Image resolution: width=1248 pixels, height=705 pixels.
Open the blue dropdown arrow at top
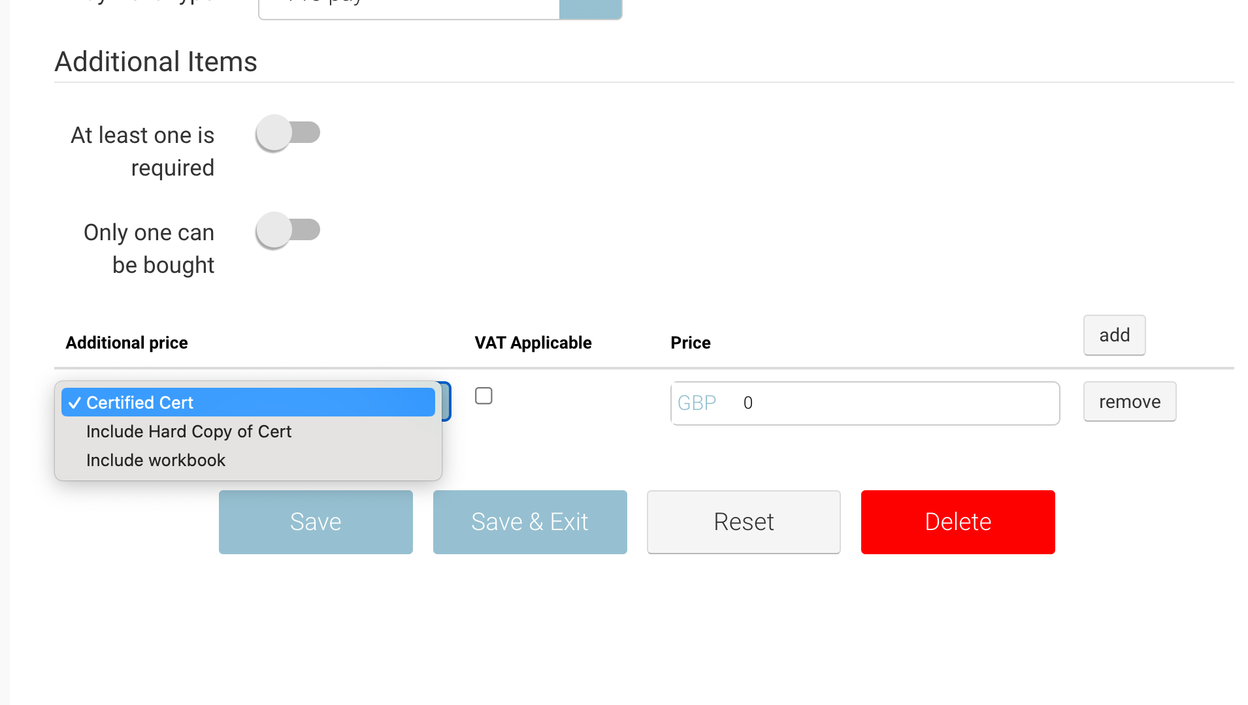click(x=590, y=8)
